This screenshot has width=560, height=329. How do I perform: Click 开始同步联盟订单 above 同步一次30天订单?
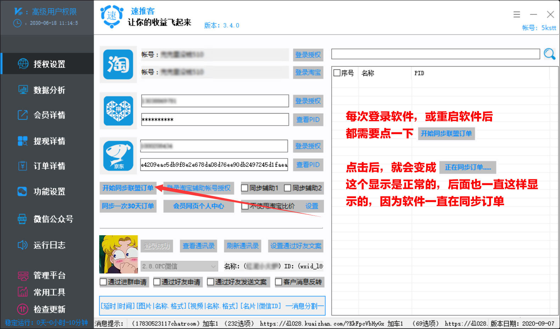tap(128, 188)
